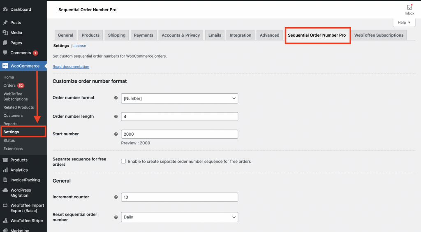
Task: Click the WebToffee Import Export icon
Action: 5,205
